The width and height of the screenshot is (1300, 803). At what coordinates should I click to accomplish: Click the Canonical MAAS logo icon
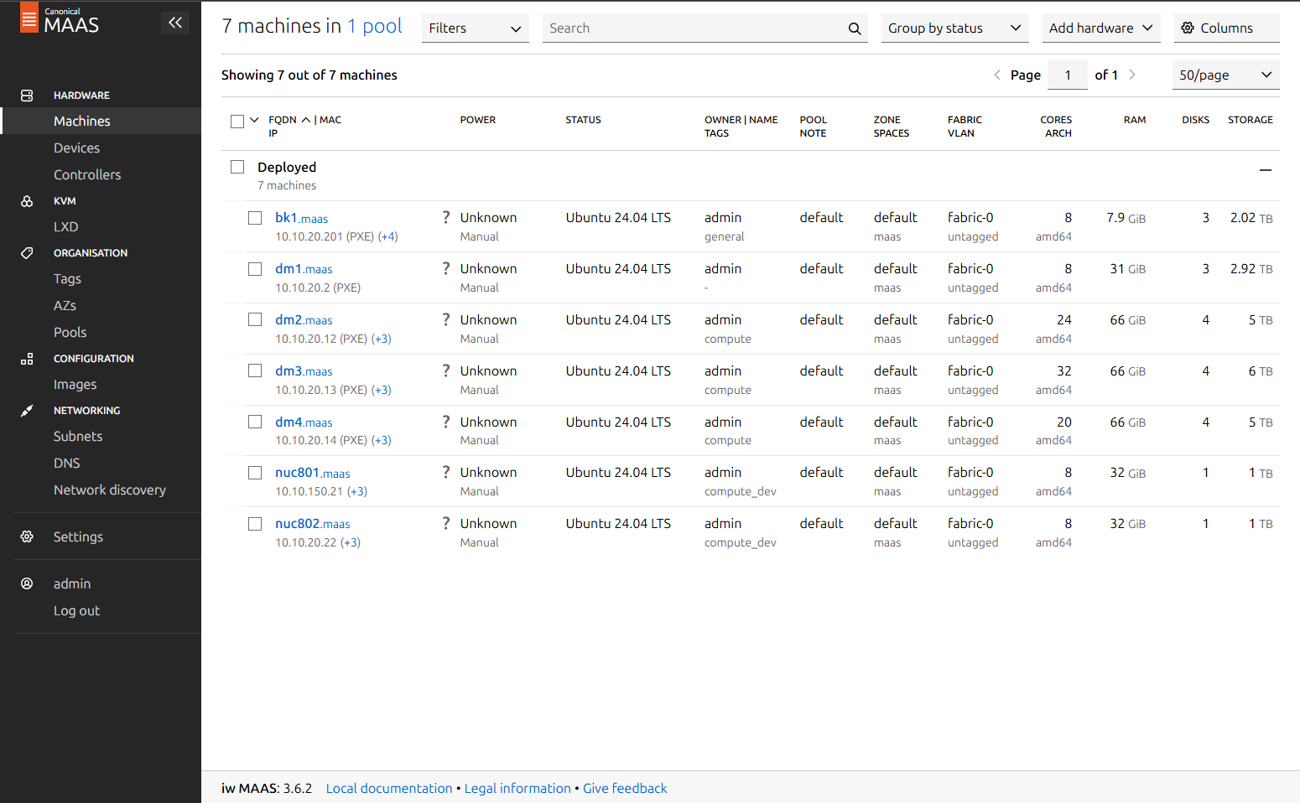pos(29,18)
